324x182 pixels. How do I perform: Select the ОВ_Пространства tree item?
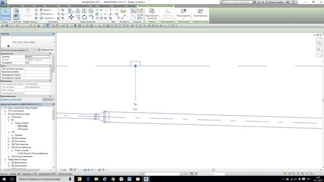(20, 145)
